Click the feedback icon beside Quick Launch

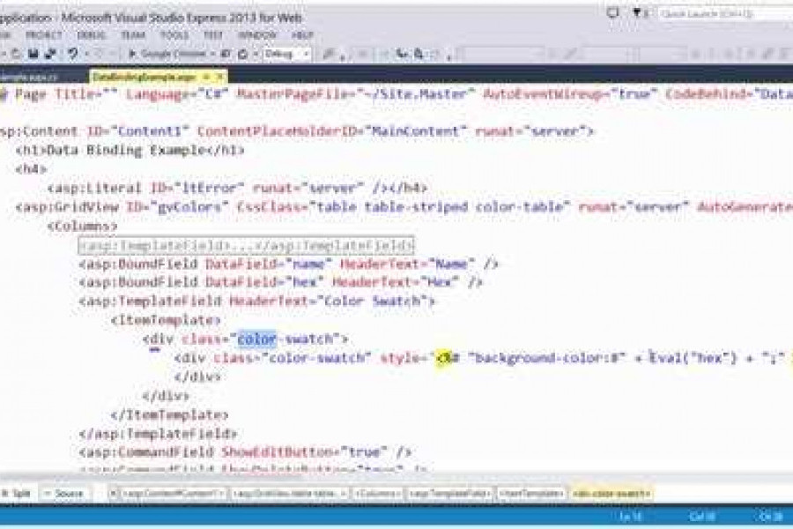pos(636,13)
